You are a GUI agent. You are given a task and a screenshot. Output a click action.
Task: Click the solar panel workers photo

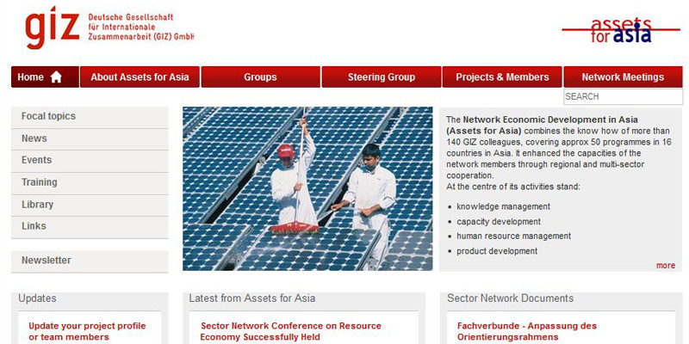[x=307, y=188]
